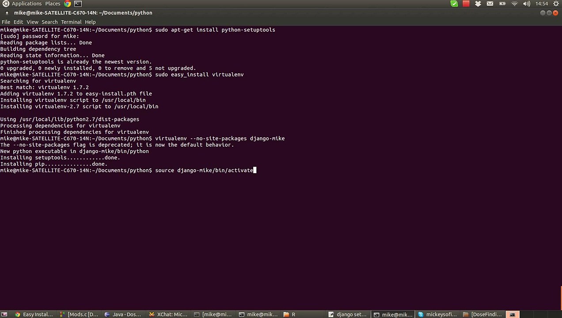This screenshot has width=562, height=318.
Task: Switch to django set taskbar window
Action: (x=348, y=314)
